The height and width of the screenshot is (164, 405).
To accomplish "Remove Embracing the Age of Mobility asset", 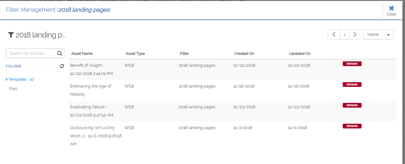I will pyautogui.click(x=352, y=84).
